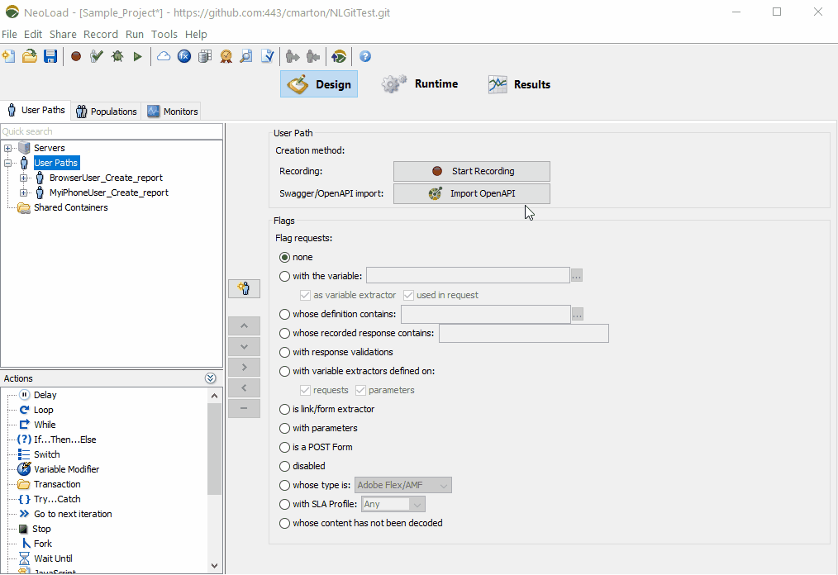
Task: Save the project with the floppy icon
Action: 50,56
